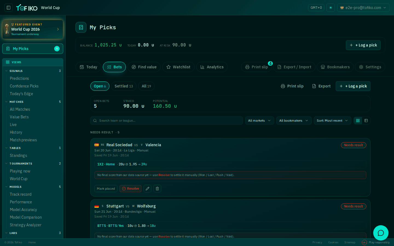Open the Settings tab
The image size is (394, 246).
click(x=370, y=67)
